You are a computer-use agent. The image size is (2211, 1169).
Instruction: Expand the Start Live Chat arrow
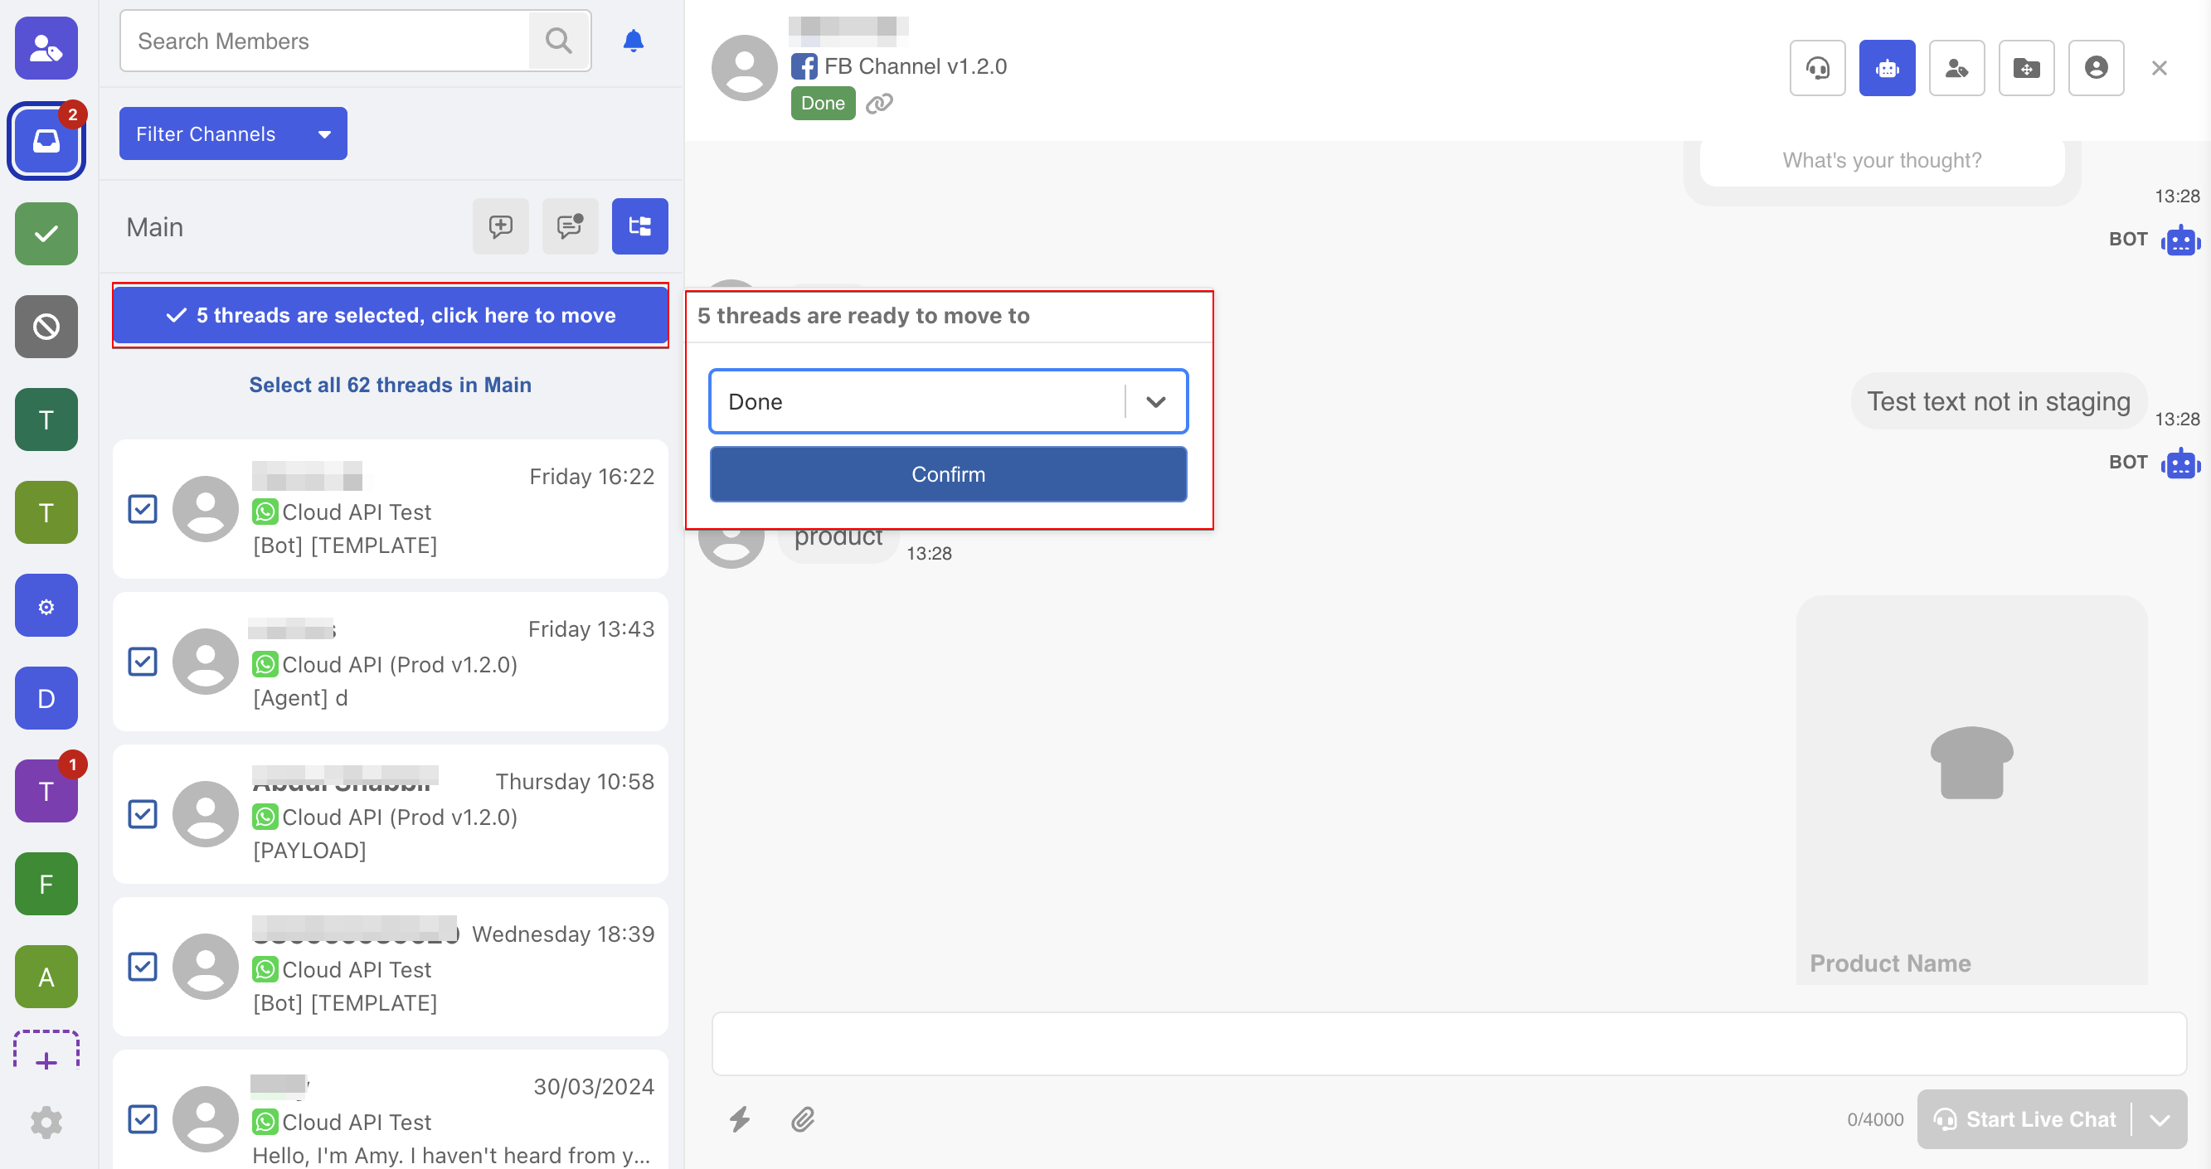click(2159, 1119)
